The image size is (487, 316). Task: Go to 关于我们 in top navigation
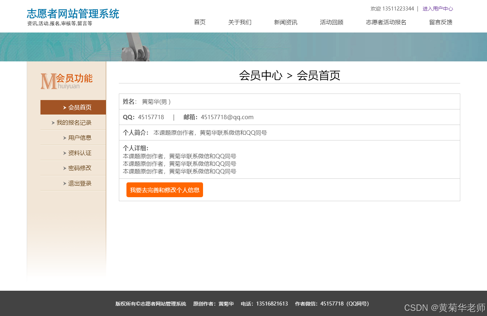pos(240,22)
